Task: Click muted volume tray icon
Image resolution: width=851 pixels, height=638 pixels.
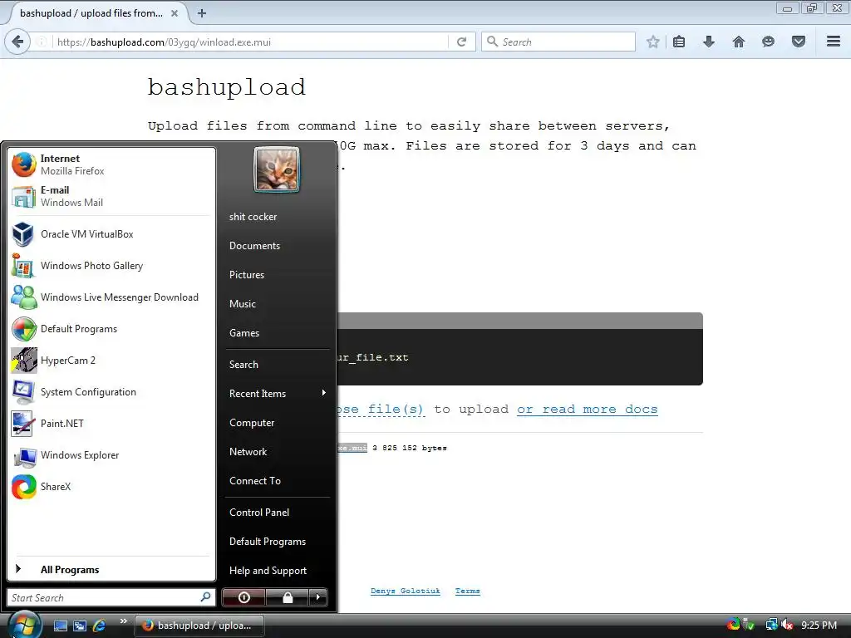Action: click(787, 625)
